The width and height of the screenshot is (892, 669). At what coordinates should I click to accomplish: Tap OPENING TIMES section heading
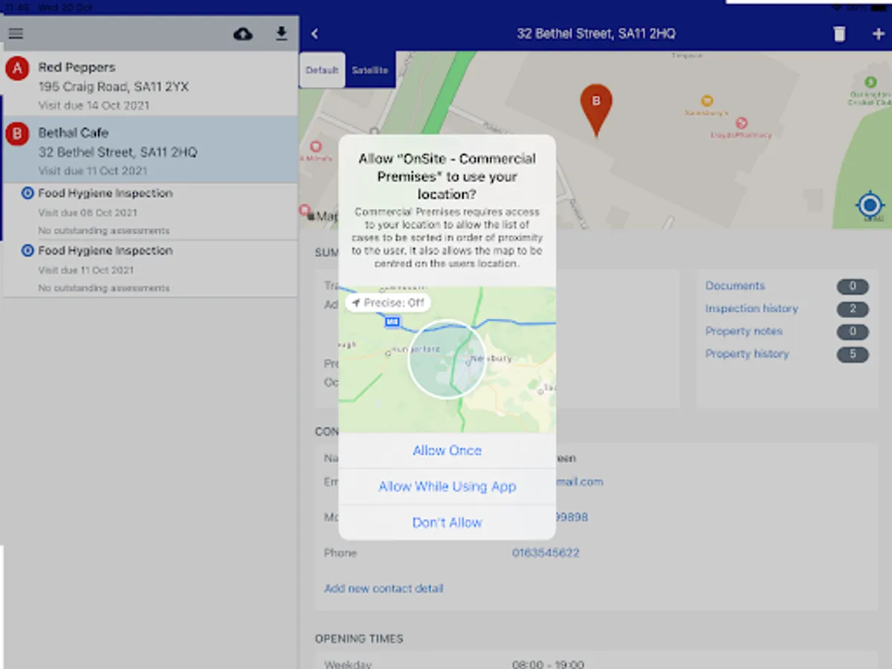coord(359,639)
